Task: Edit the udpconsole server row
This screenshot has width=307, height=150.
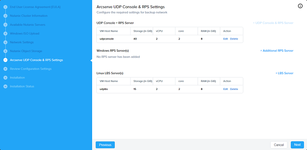Action: click(226, 39)
